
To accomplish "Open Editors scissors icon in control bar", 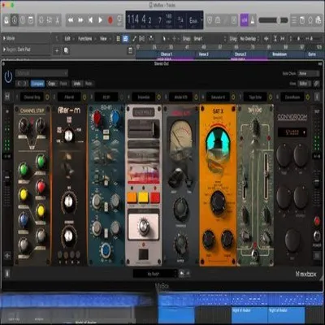I will pyautogui.click(x=58, y=20).
